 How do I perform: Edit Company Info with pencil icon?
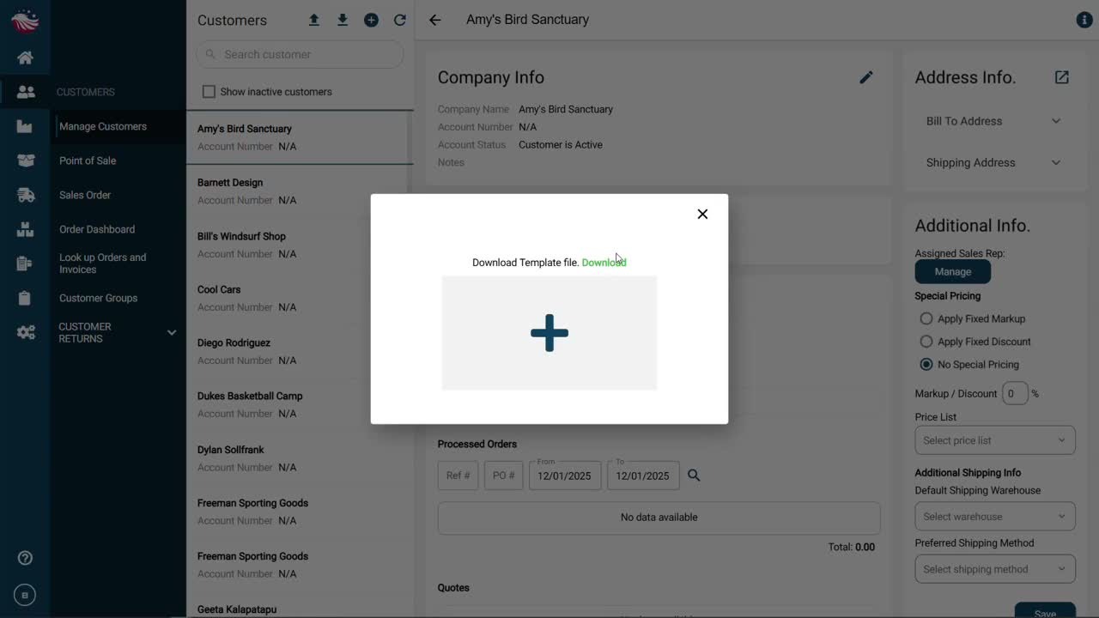(865, 77)
